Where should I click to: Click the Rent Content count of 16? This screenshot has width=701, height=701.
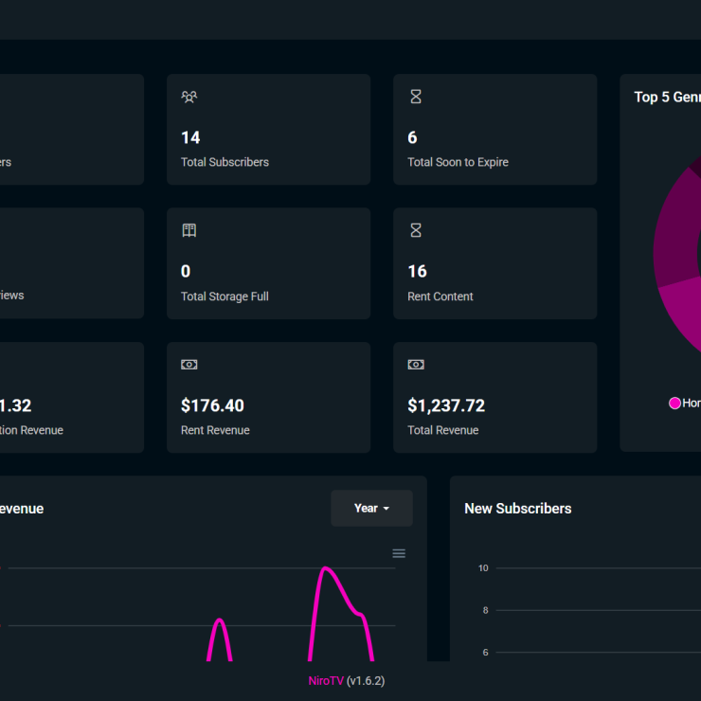417,271
